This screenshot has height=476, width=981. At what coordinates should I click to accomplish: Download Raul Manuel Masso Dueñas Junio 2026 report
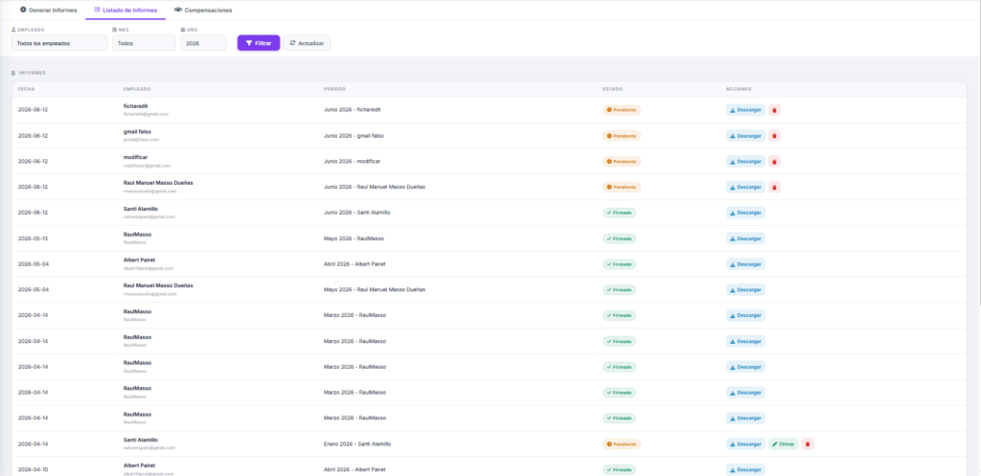click(x=745, y=187)
